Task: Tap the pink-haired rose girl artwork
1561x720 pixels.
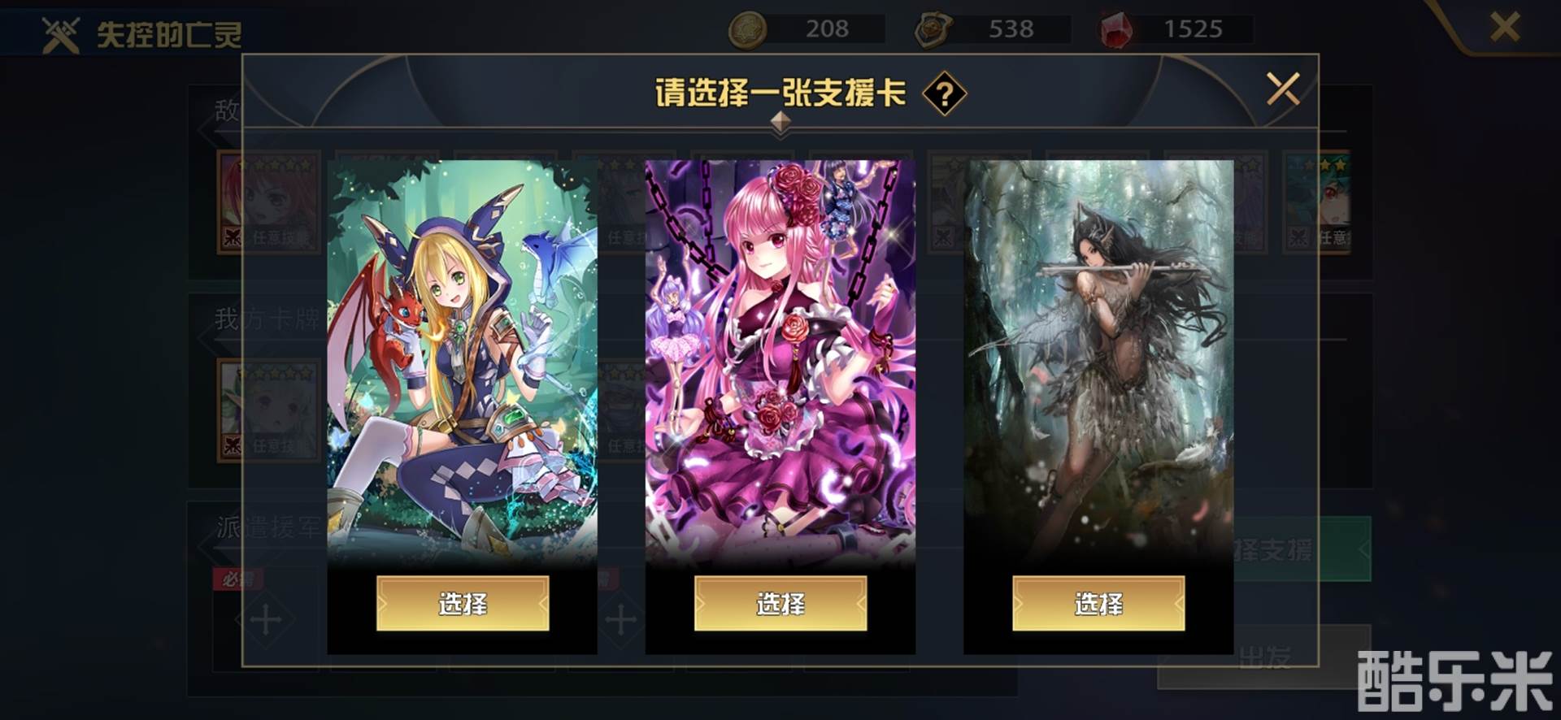Action: pos(780,362)
